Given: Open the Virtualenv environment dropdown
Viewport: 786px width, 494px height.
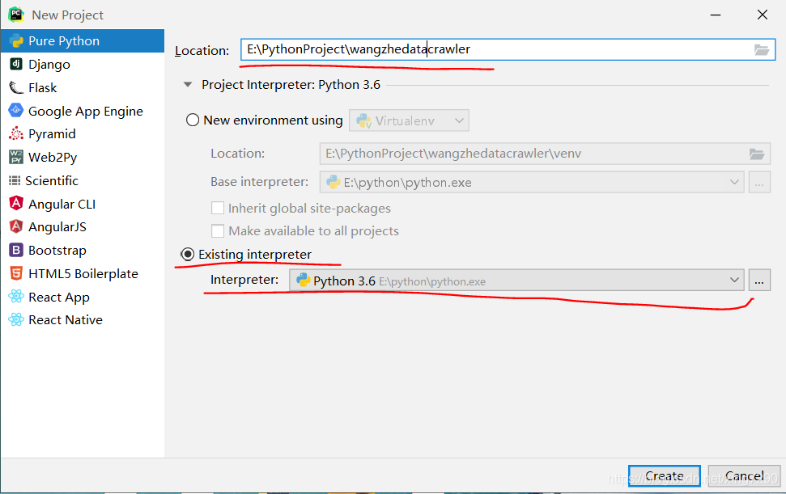Looking at the screenshot, I should pos(409,120).
